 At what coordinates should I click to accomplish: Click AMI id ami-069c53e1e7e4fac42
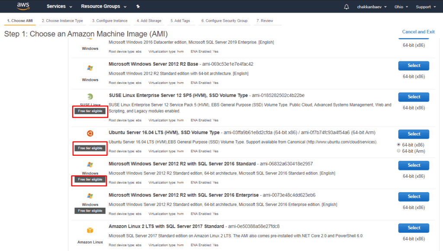(x=228, y=64)
